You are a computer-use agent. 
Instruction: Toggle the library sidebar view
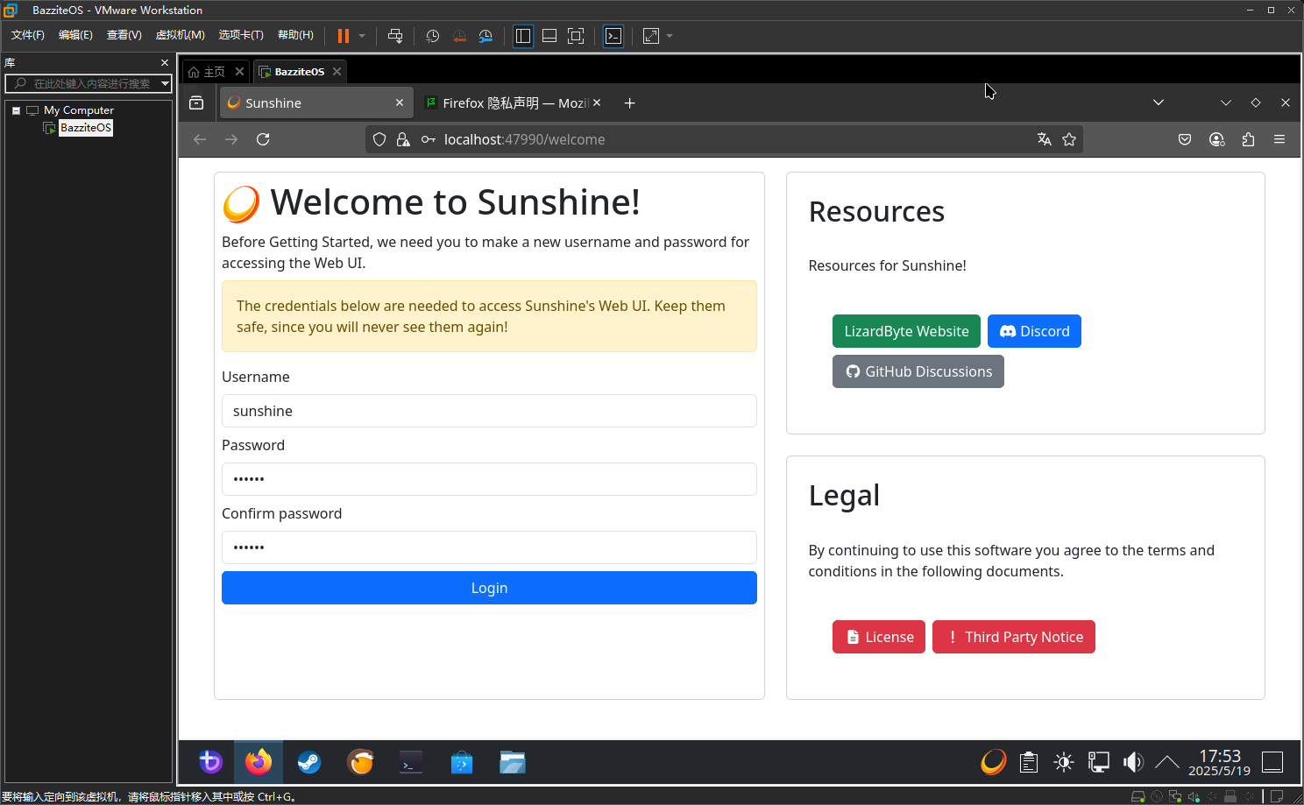pyautogui.click(x=523, y=36)
